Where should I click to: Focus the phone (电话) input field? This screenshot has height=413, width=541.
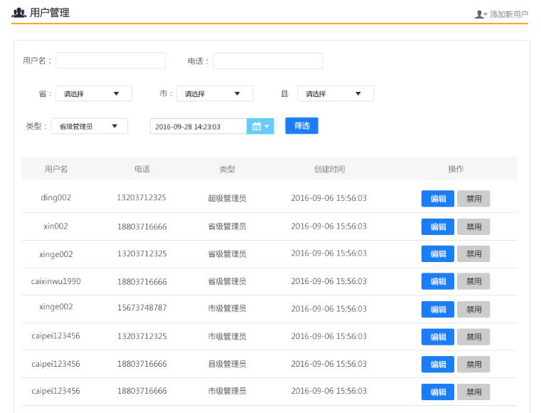tap(267, 61)
